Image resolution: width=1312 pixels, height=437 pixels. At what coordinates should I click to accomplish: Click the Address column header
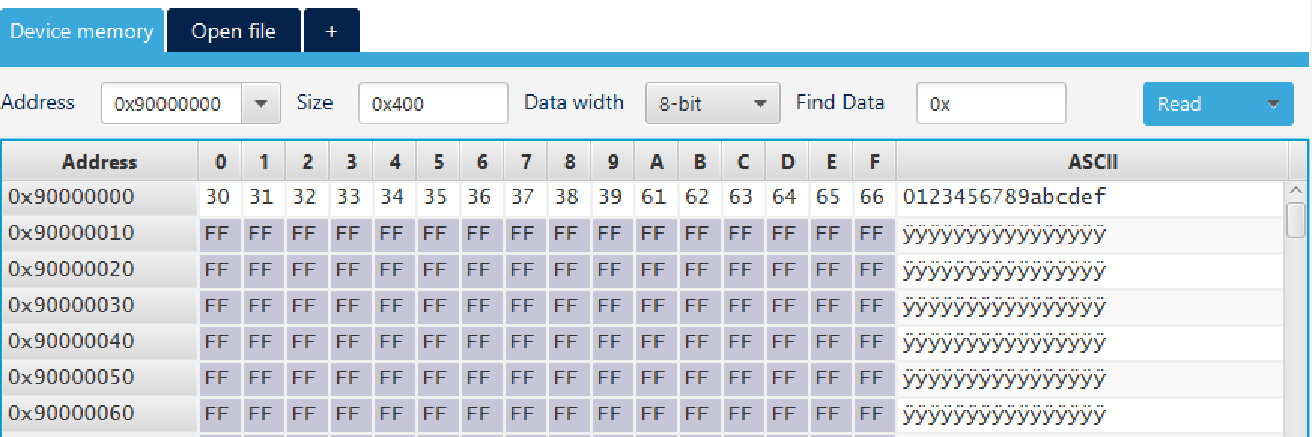pos(99,162)
